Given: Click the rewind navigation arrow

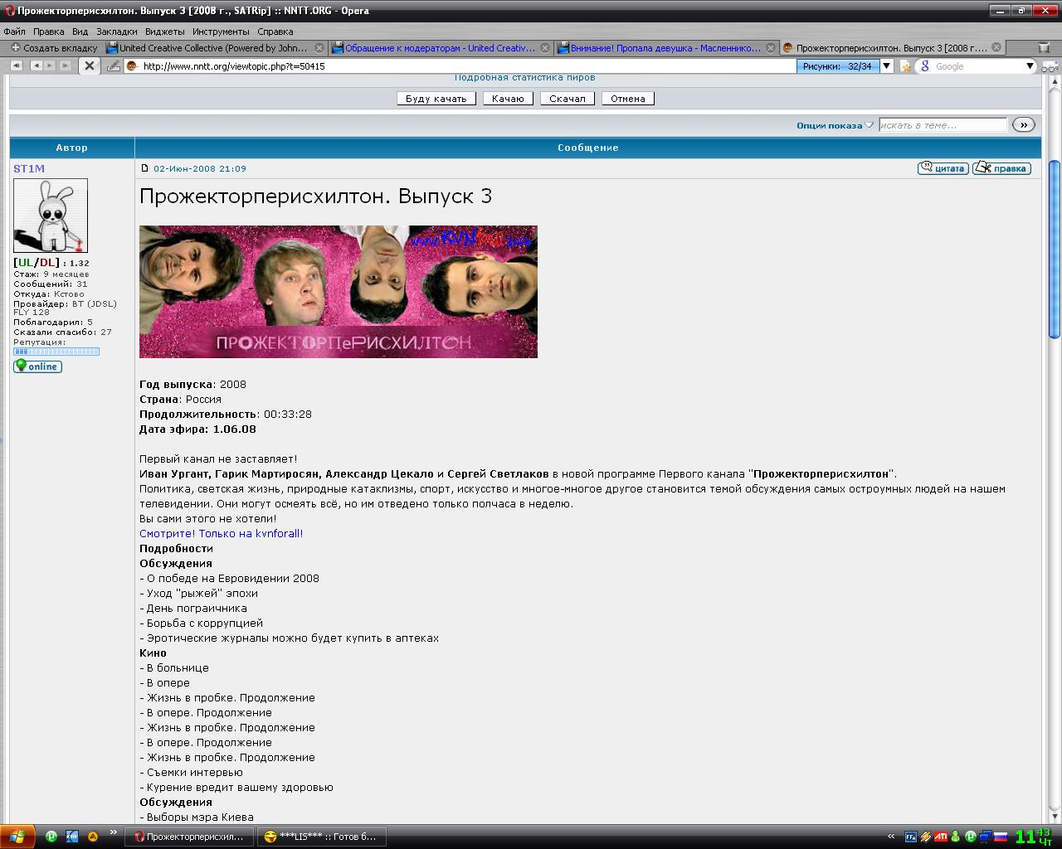Looking at the screenshot, I should (16, 65).
